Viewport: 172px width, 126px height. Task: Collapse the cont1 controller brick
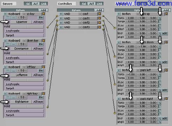click(x=100, y=18)
